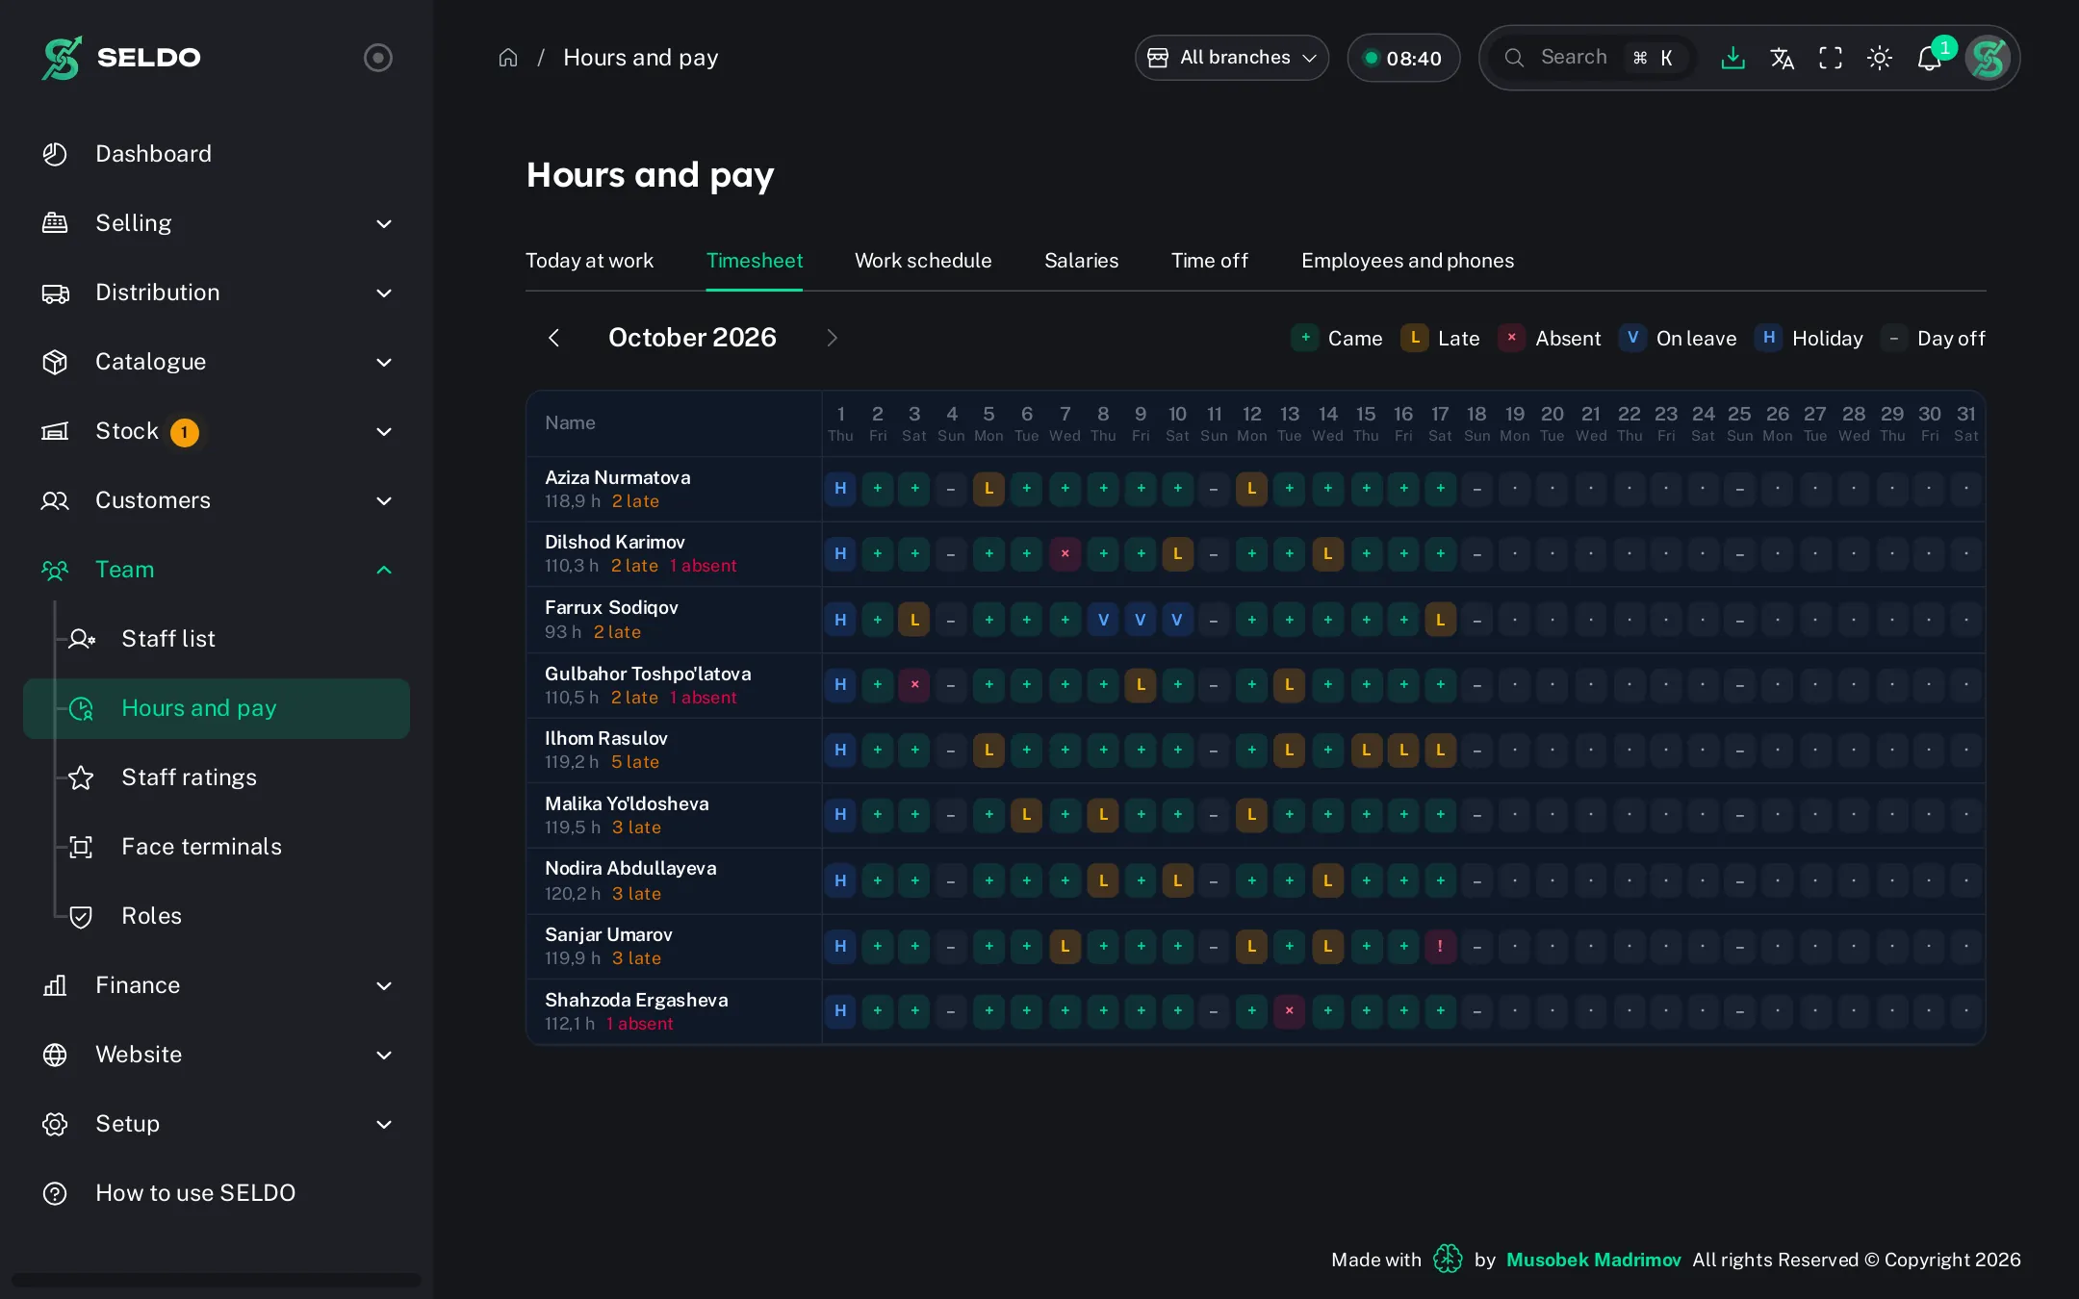Open Musobek Madrimov footer link
The height and width of the screenshot is (1299, 2079).
(x=1593, y=1260)
